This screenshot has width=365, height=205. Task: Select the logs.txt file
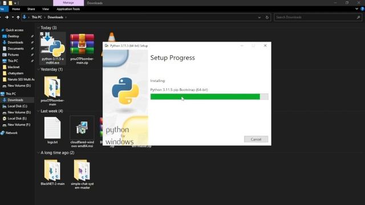point(52,128)
